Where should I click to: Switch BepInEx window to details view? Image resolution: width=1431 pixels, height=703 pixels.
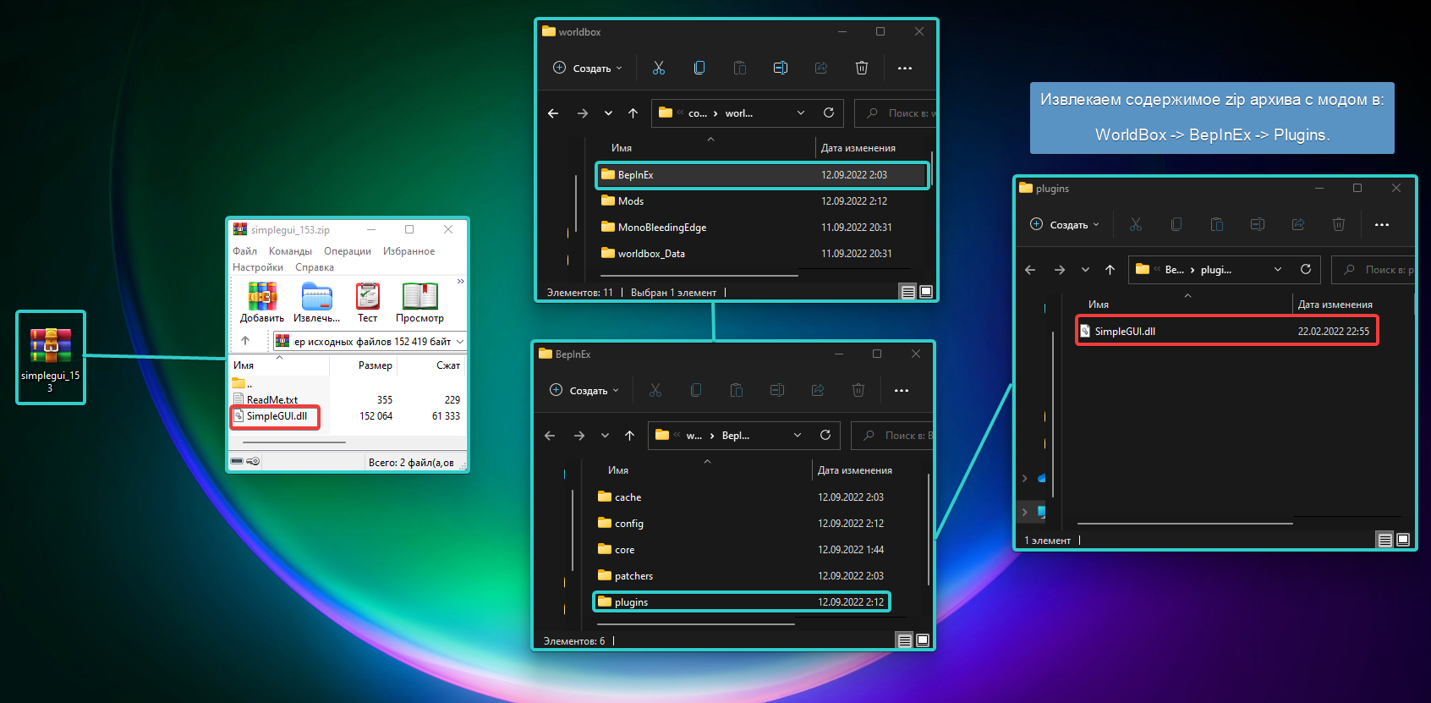pos(904,640)
